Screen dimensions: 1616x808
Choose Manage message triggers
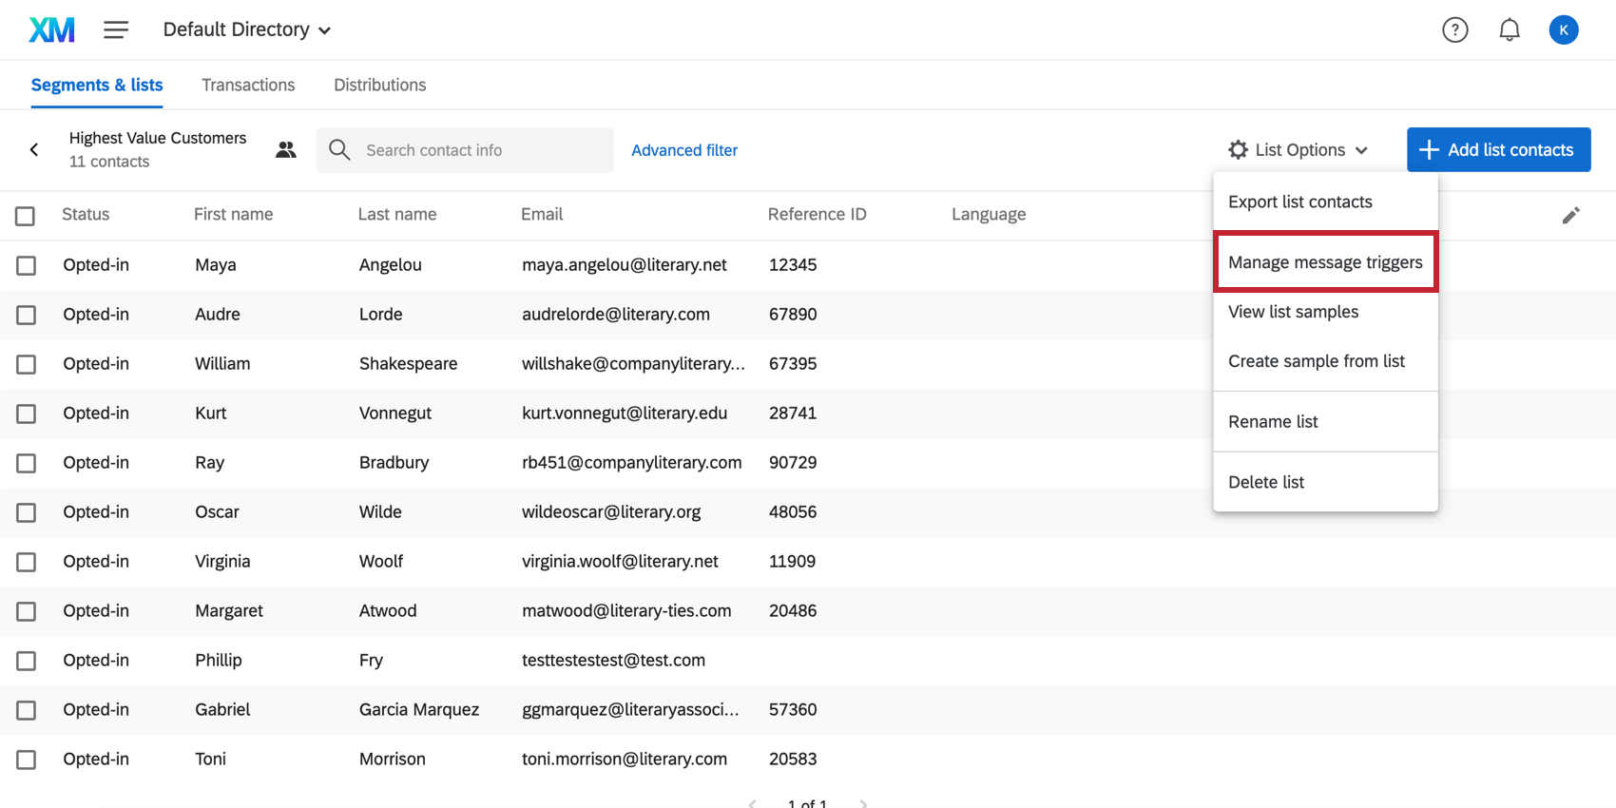coord(1325,262)
